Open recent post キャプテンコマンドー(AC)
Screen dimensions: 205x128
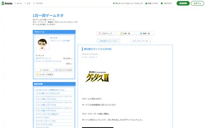click(45, 121)
